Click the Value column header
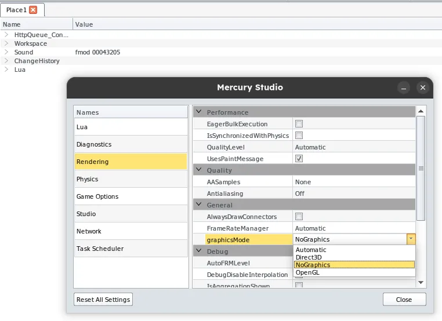The image size is (442, 321). [x=257, y=24]
